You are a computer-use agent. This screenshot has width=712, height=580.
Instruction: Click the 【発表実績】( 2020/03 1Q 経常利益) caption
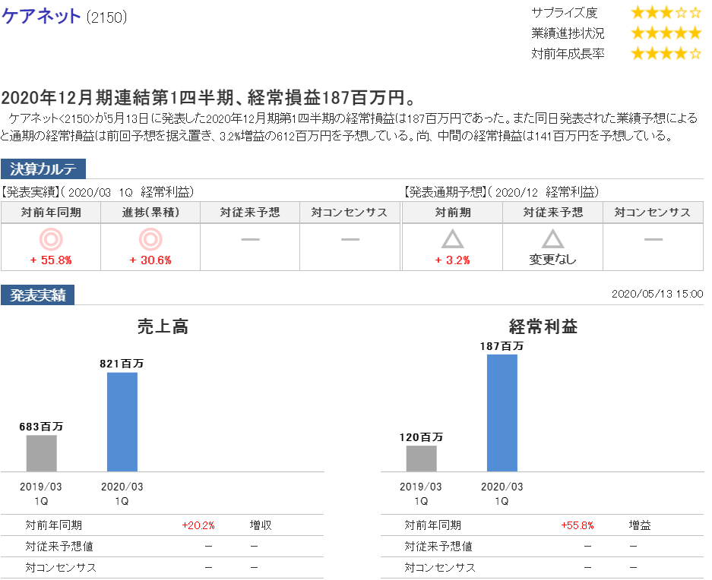click(x=97, y=192)
